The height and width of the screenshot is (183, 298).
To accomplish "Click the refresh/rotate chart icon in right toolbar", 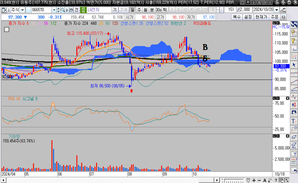I will 294,24.
